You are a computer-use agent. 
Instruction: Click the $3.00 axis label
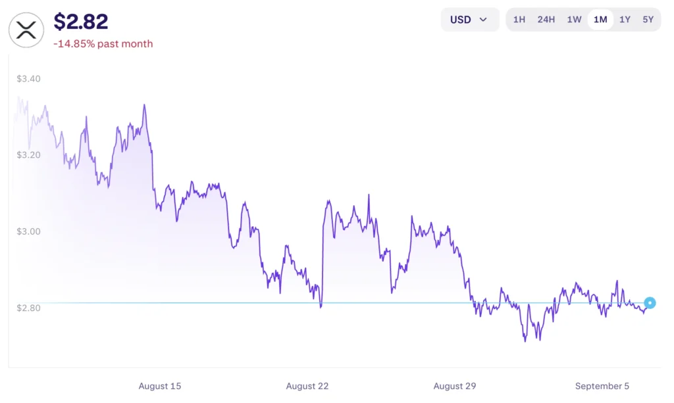(28, 231)
